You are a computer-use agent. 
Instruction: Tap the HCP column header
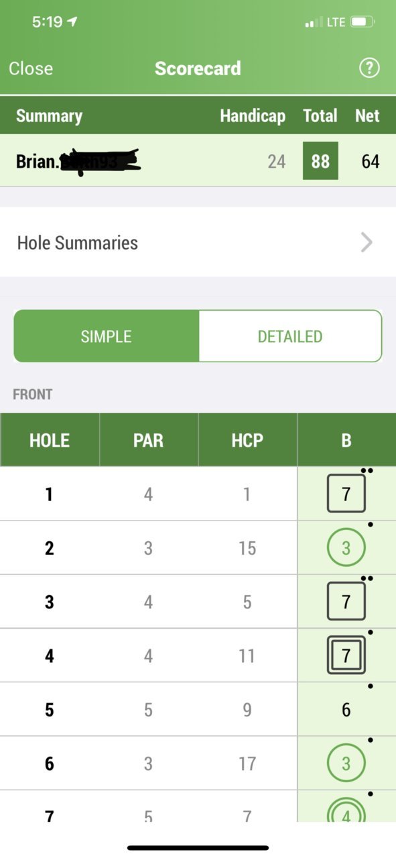tap(247, 440)
